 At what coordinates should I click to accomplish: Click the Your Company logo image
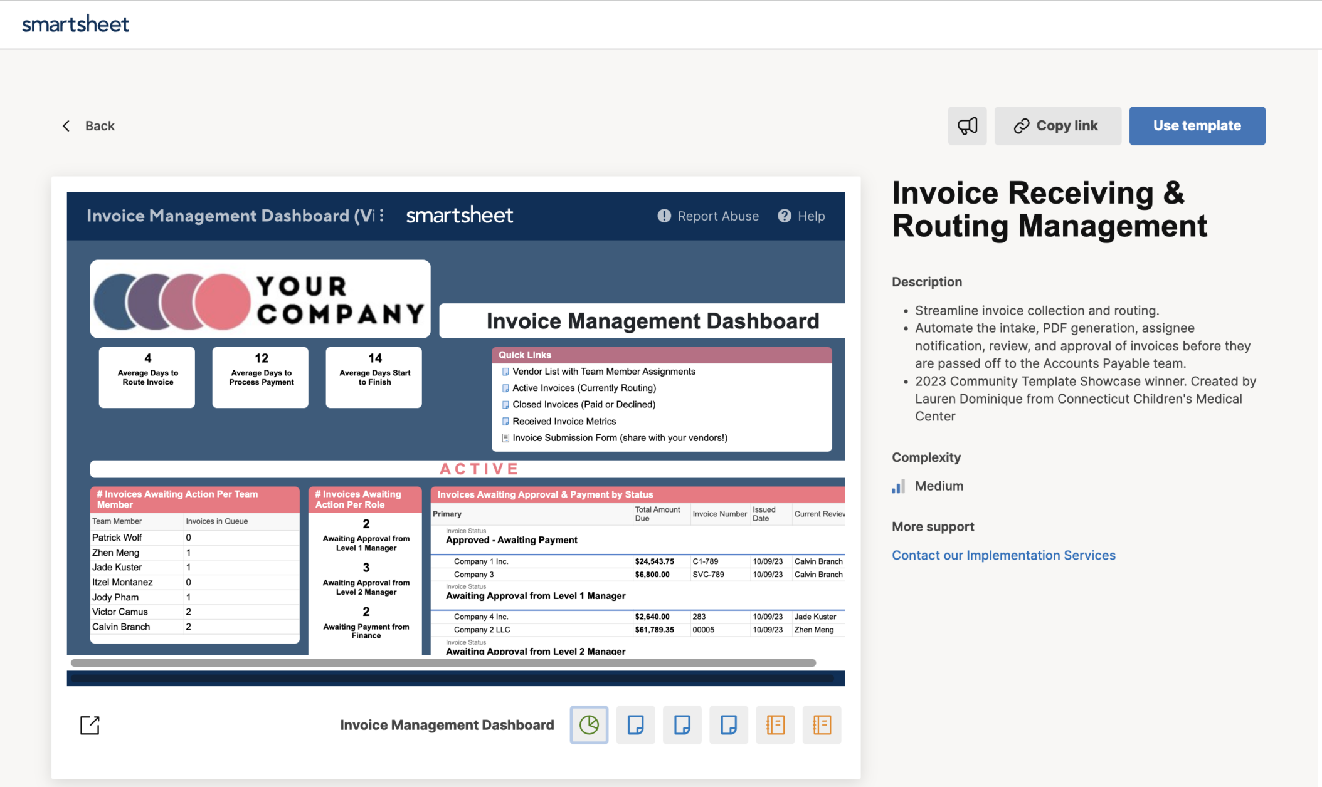260,299
